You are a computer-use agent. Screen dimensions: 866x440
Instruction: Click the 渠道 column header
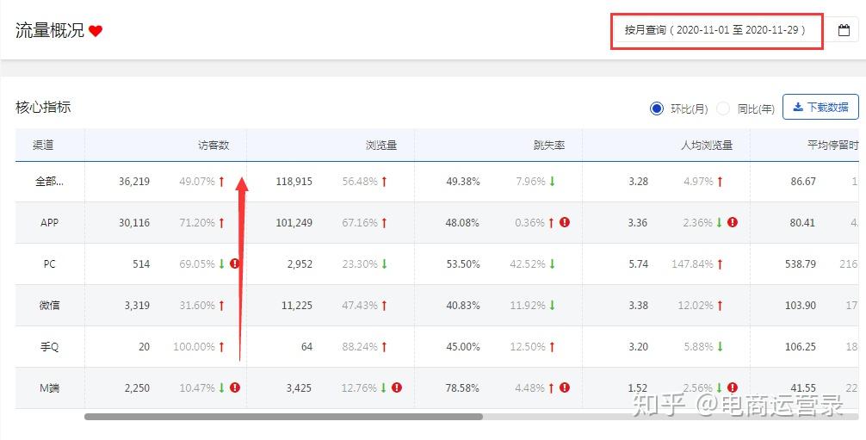(43, 145)
